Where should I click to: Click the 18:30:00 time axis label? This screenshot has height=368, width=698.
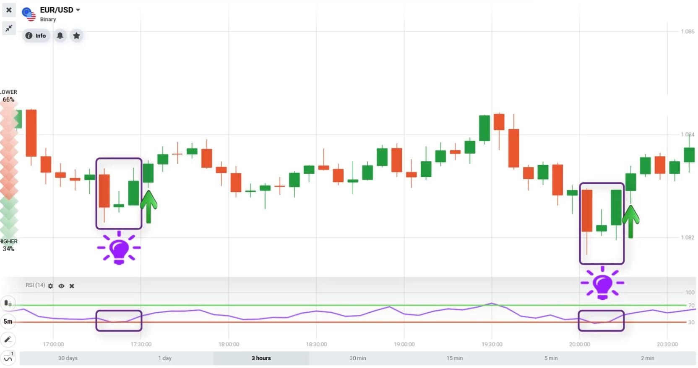pyautogui.click(x=317, y=344)
